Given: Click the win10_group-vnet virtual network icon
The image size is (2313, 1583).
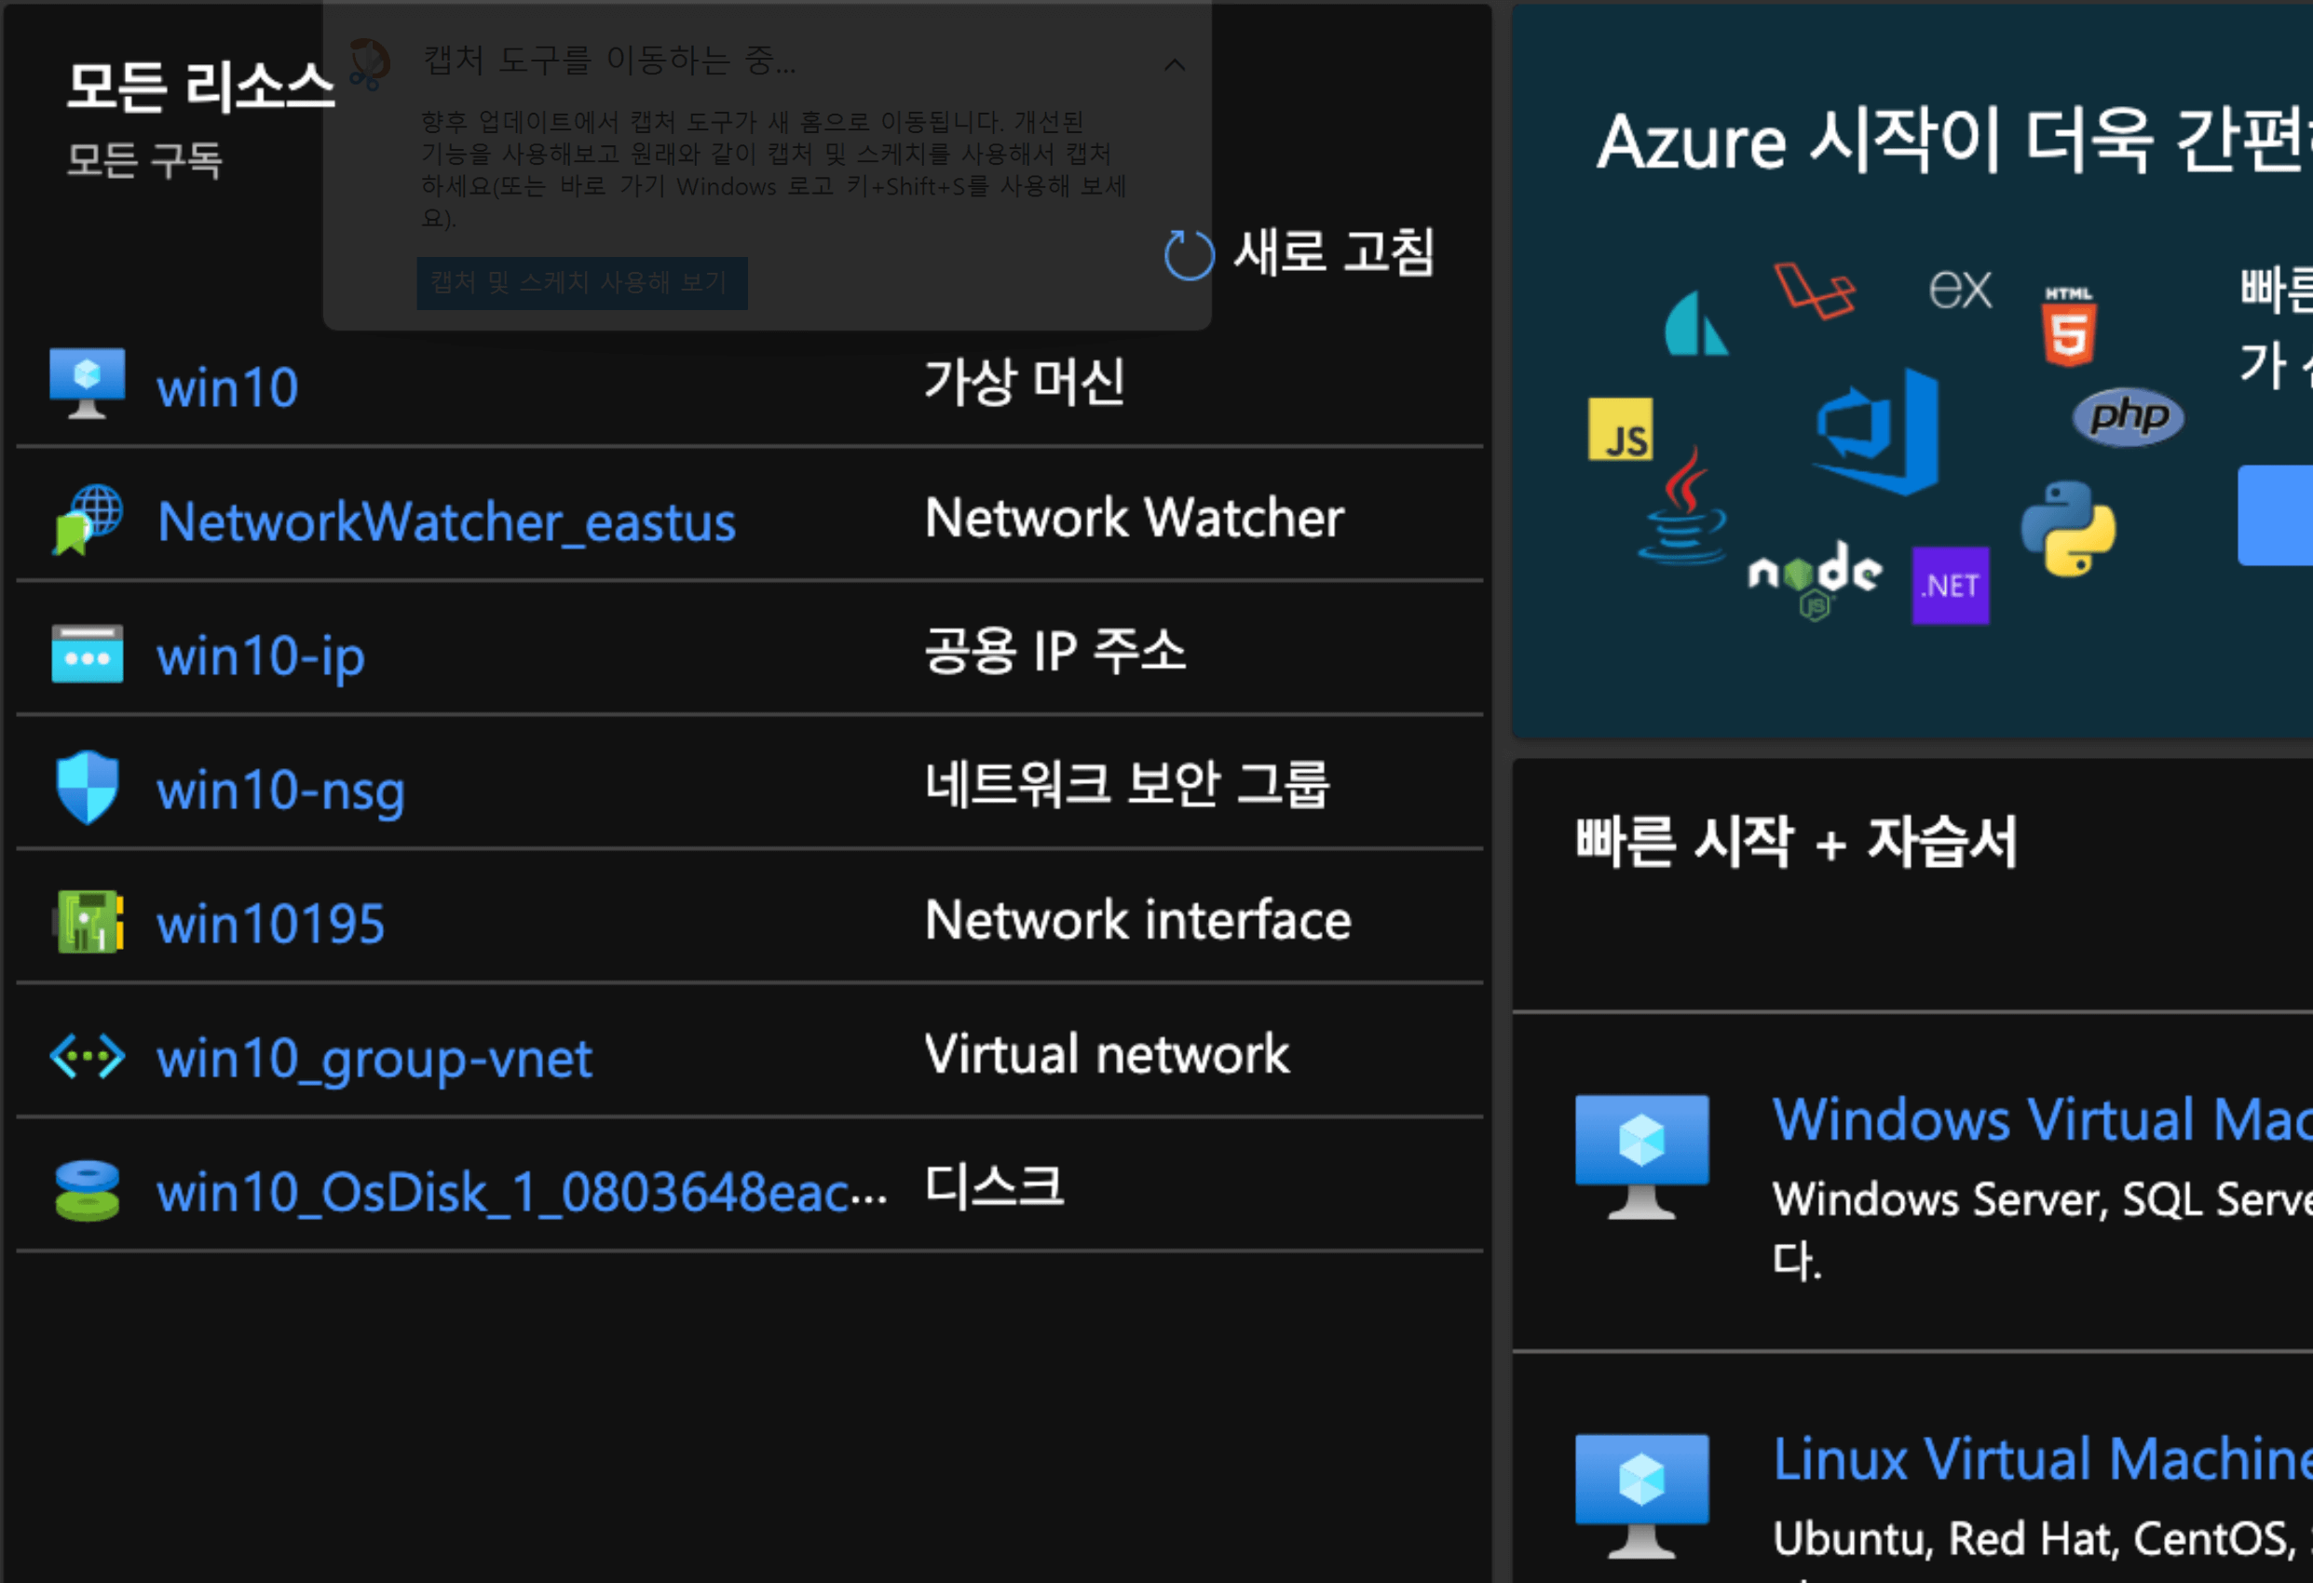Looking at the screenshot, I should [x=88, y=1056].
